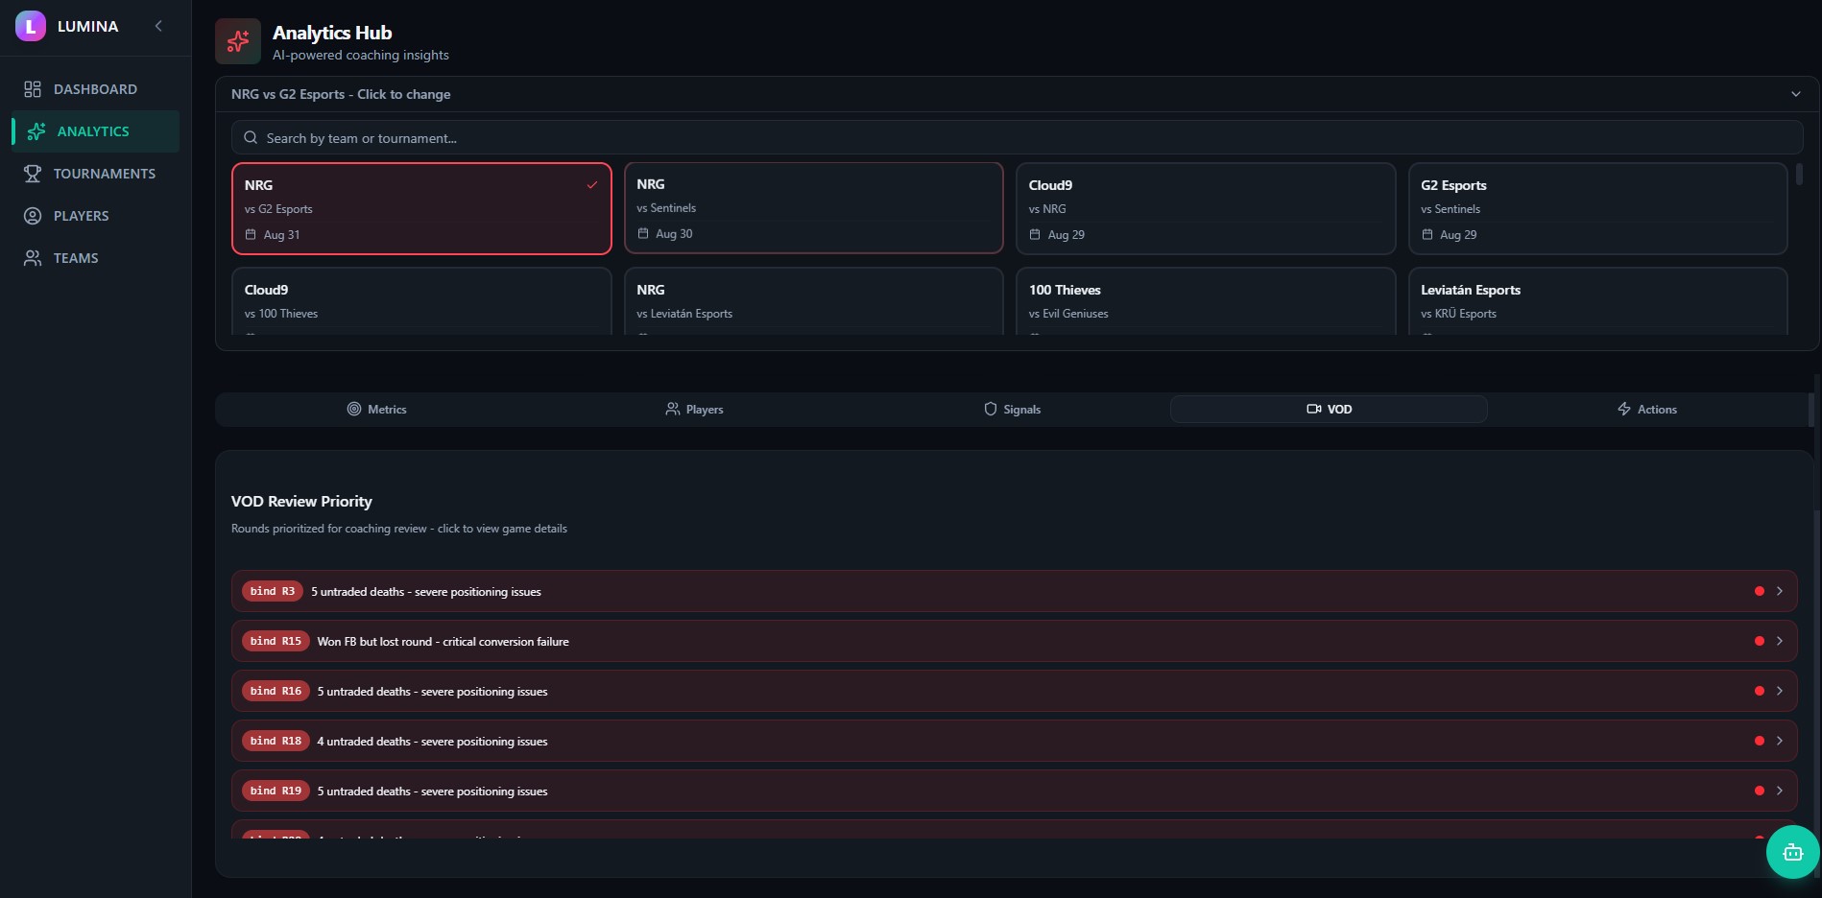The height and width of the screenshot is (898, 1822).
Task: Click 'NRG vs G2 Esports - Click to change'
Action: click(x=341, y=94)
